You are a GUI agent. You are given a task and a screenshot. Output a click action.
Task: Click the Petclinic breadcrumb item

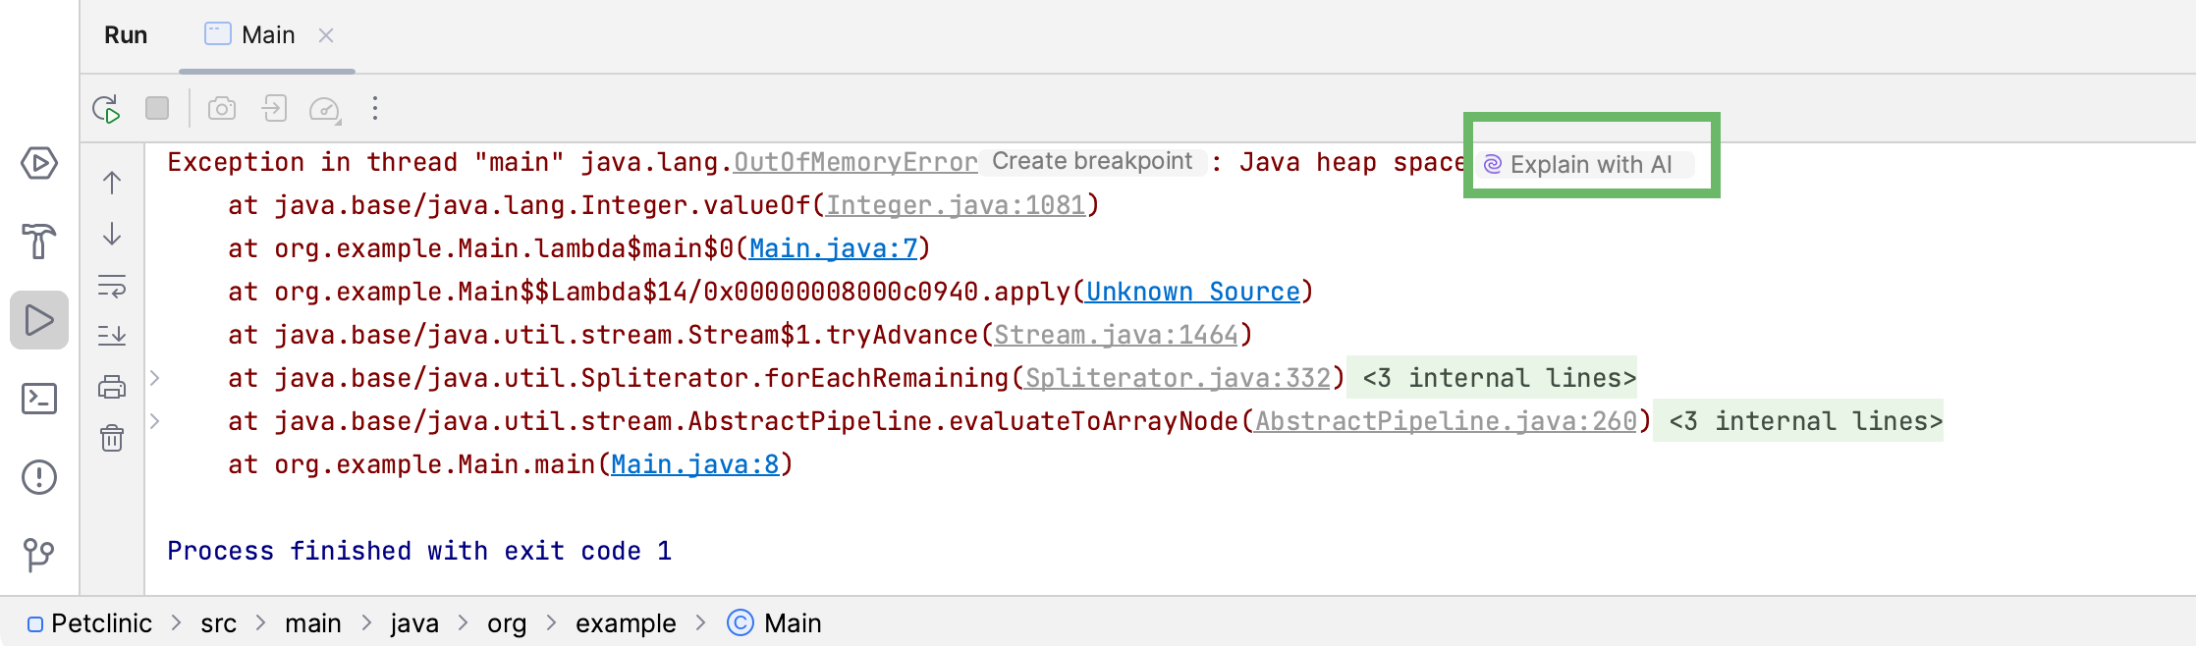point(101,623)
